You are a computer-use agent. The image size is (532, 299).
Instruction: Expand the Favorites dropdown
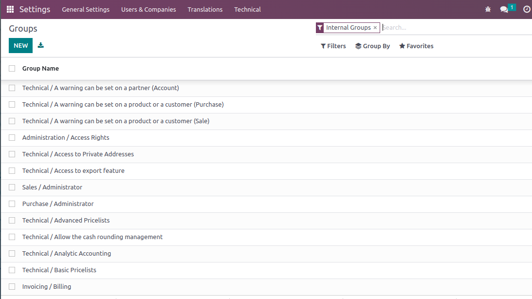tap(416, 46)
